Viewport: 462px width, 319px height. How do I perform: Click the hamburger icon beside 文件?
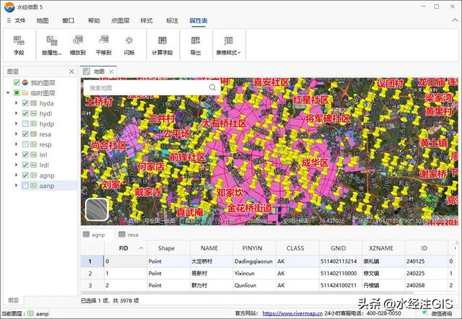click(9, 20)
